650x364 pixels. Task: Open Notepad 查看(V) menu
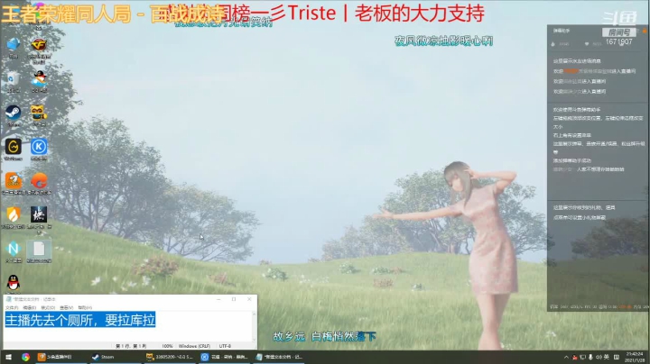tap(66, 308)
